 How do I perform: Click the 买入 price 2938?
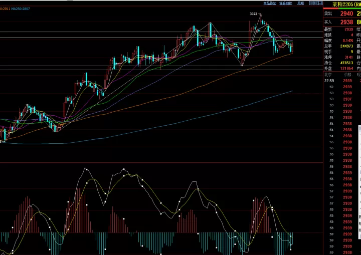pyautogui.click(x=347, y=22)
